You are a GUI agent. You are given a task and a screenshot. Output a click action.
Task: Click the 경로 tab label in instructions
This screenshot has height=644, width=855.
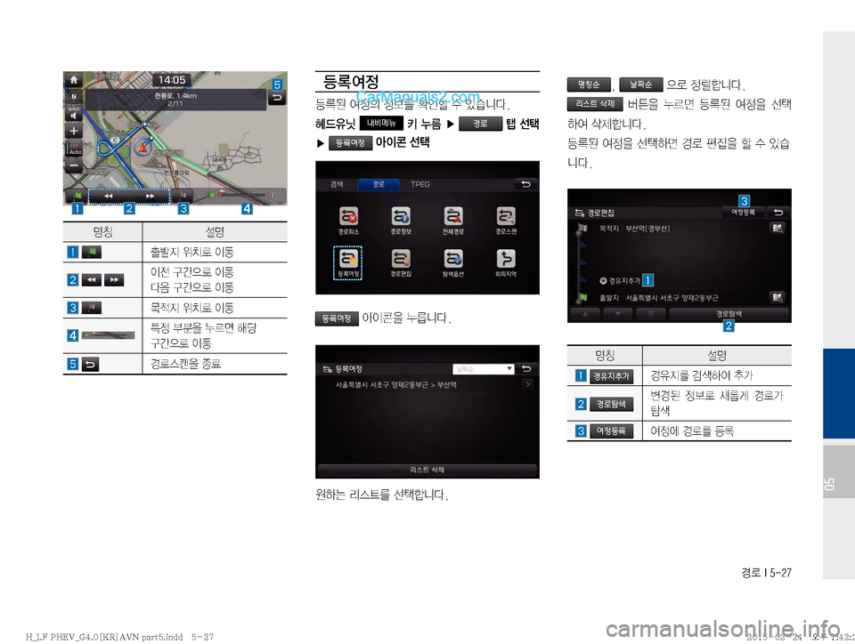point(480,124)
